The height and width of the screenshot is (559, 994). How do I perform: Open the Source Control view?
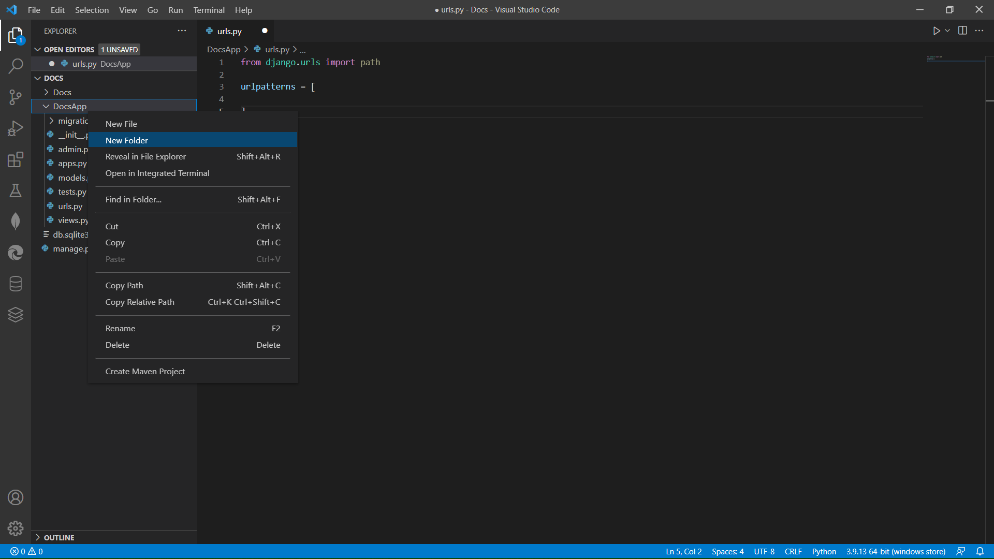(16, 97)
